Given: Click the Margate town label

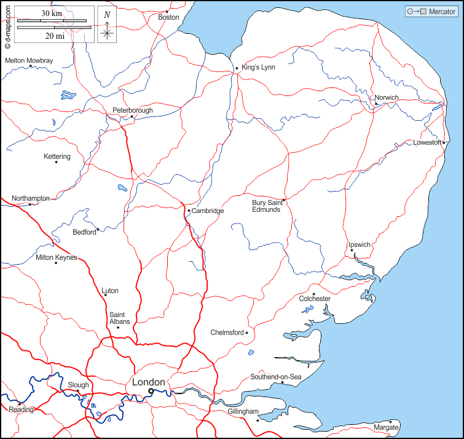Looking at the screenshot, I should (386, 427).
